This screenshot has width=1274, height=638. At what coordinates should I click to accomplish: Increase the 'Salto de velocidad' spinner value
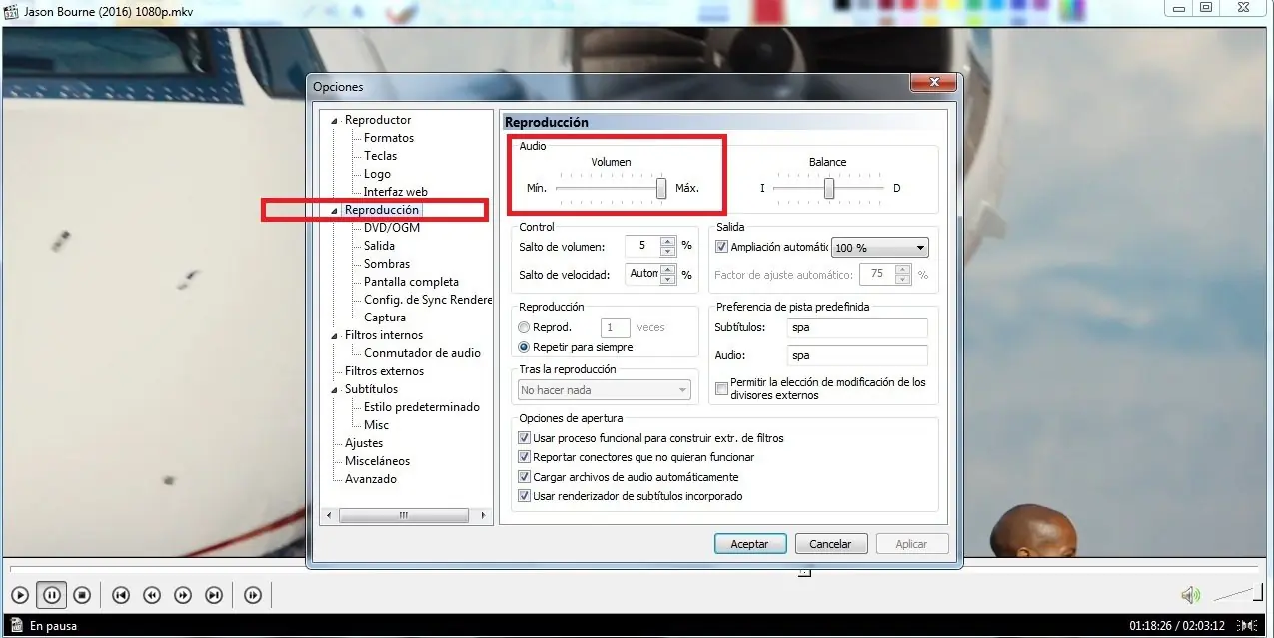click(x=666, y=269)
